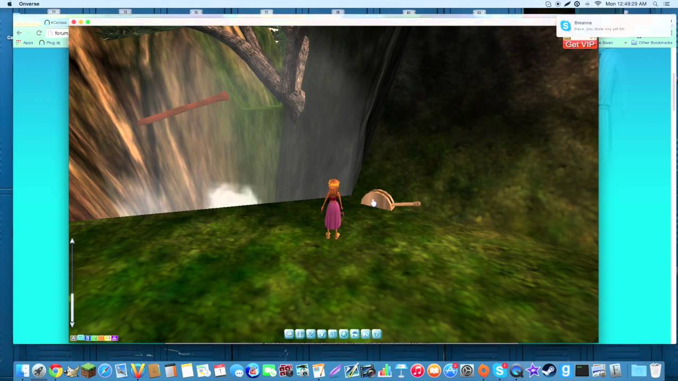Image resolution: width=678 pixels, height=381 pixels.
Task: Click the forum address bar
Action: pos(58,33)
